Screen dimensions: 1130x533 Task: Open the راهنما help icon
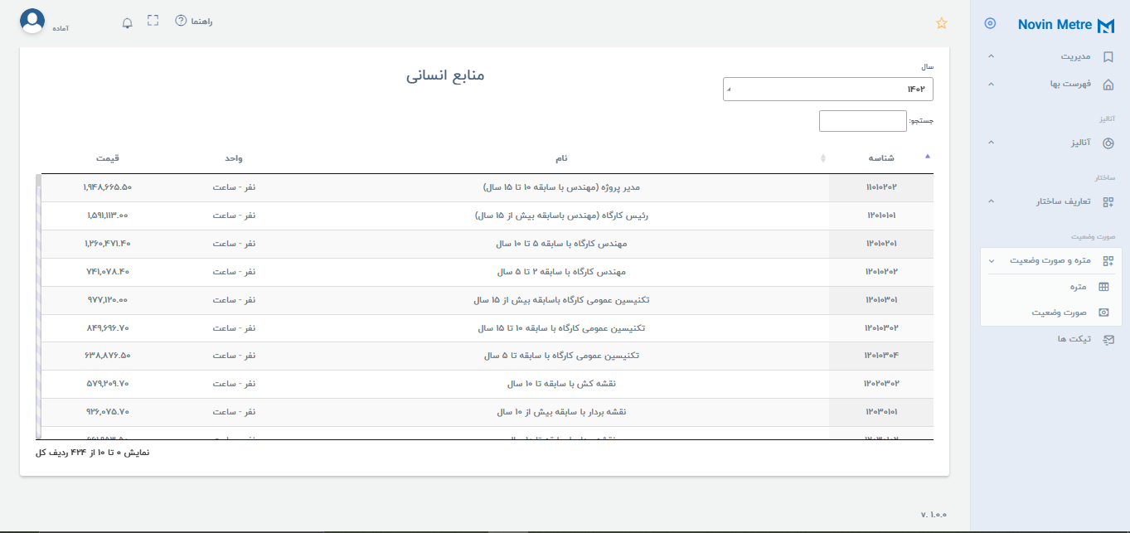click(x=181, y=22)
